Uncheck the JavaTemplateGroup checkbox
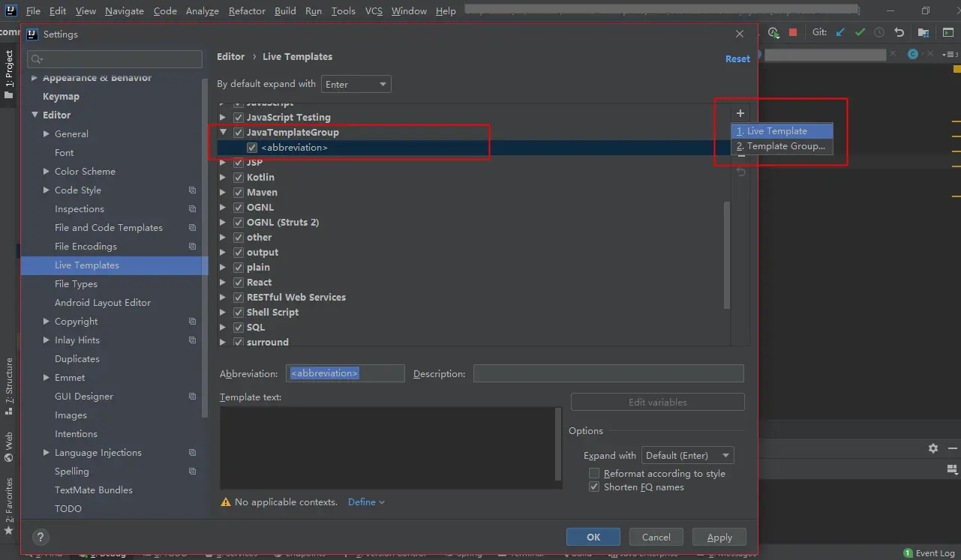This screenshot has height=560, width=961. [238, 133]
